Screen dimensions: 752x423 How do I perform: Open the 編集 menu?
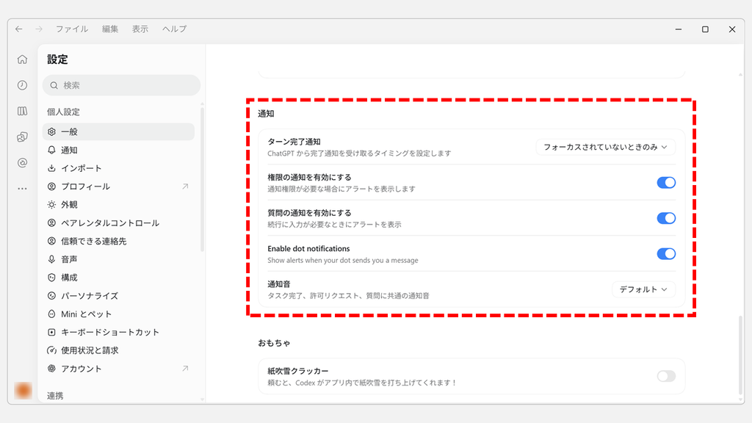click(110, 29)
